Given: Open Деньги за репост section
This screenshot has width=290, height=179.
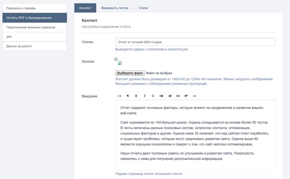Looking at the screenshot, I should pyautogui.click(x=35, y=46).
